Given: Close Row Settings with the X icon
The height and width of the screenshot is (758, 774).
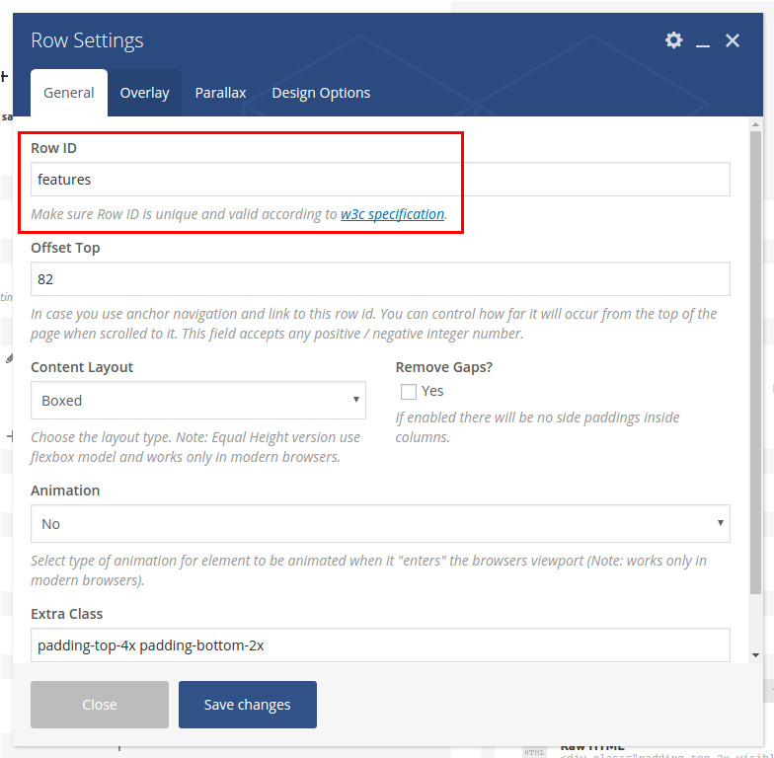Looking at the screenshot, I should coord(733,39).
